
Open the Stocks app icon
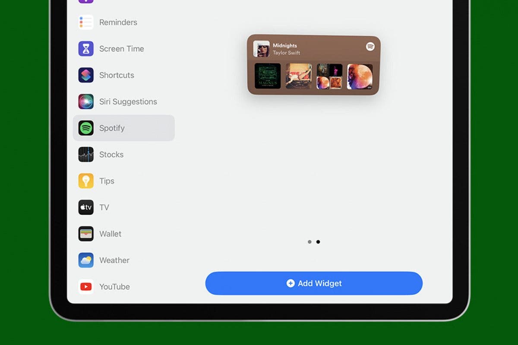[x=86, y=154]
